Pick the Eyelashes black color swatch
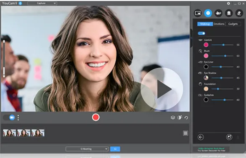Viewport: 246px width, 158px height. 206,100
